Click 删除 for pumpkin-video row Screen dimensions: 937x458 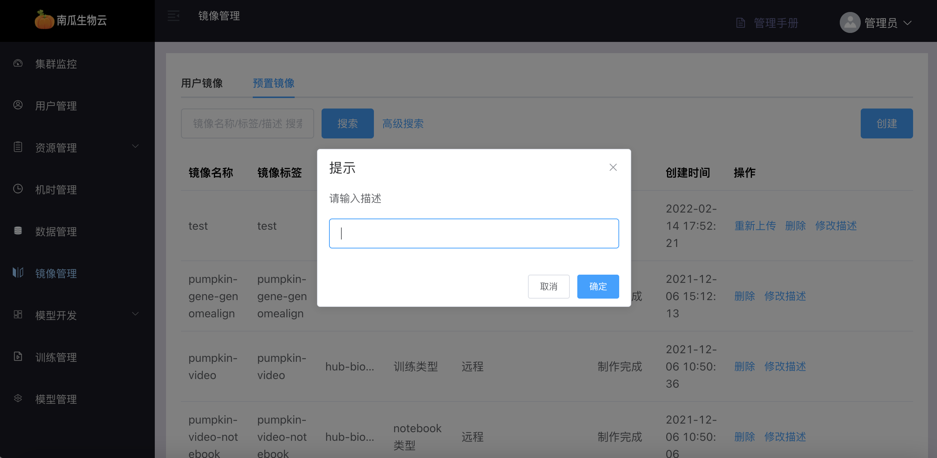tap(744, 366)
